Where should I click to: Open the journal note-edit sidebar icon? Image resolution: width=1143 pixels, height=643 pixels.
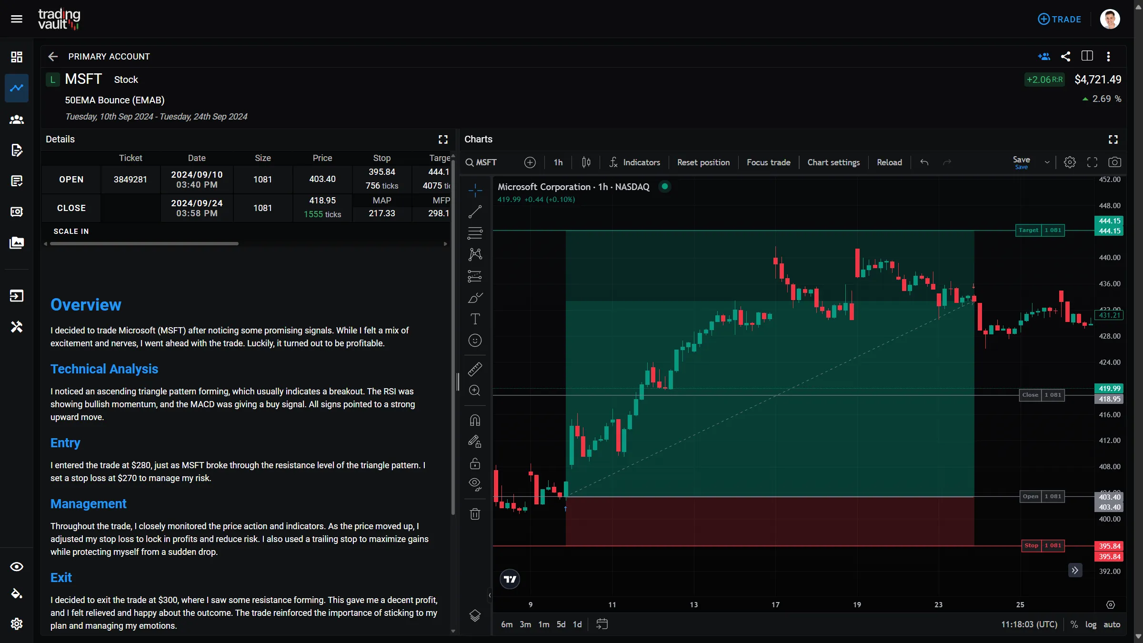pyautogui.click(x=17, y=150)
